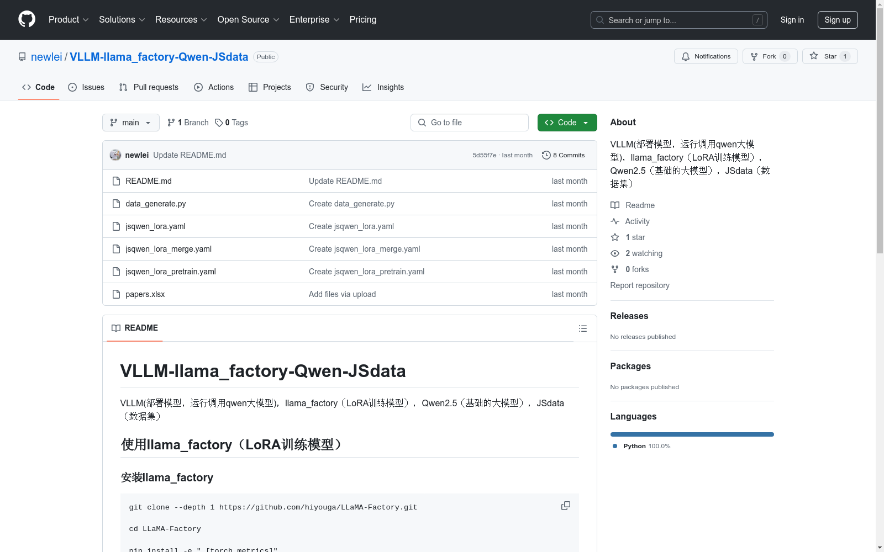Click the data_generate.py file icon
The width and height of the screenshot is (884, 552).
(116, 204)
